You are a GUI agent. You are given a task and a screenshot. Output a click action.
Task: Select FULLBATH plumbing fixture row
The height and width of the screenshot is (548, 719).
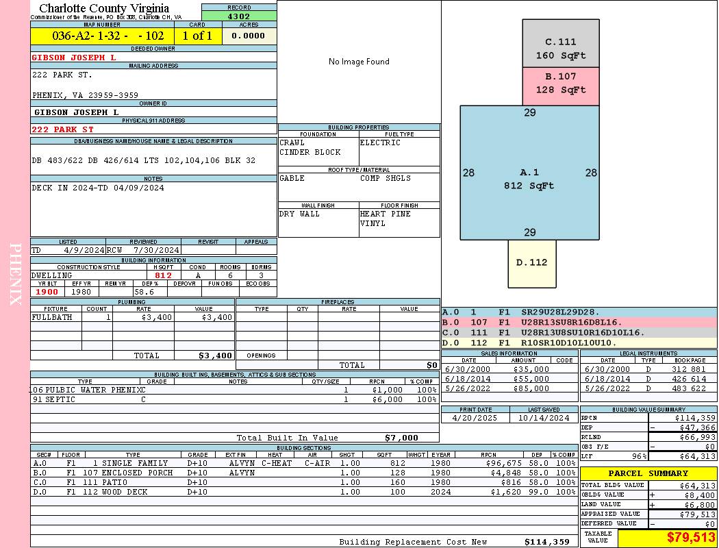click(133, 317)
